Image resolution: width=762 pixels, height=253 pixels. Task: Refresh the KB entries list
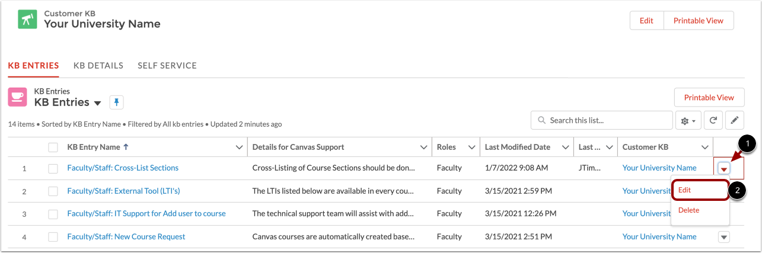tap(713, 120)
